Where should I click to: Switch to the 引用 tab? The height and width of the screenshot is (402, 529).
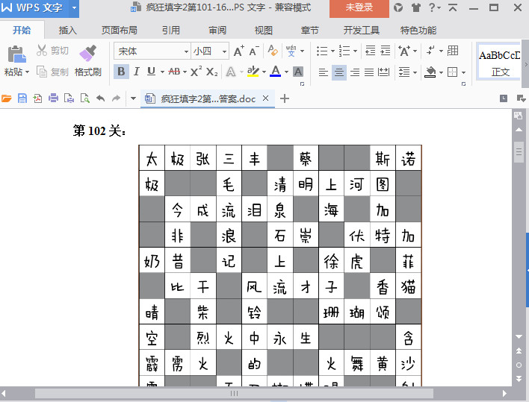coord(170,31)
